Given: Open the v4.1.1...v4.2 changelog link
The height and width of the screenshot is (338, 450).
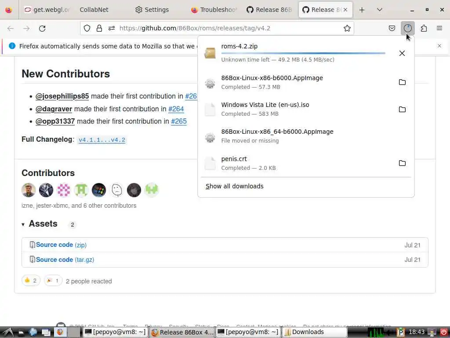Looking at the screenshot, I should [102, 140].
